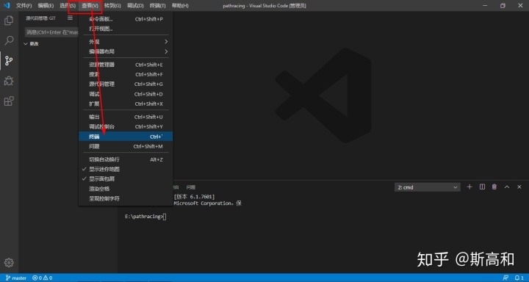
Task: Open the Extensions view icon
Action: 9,101
